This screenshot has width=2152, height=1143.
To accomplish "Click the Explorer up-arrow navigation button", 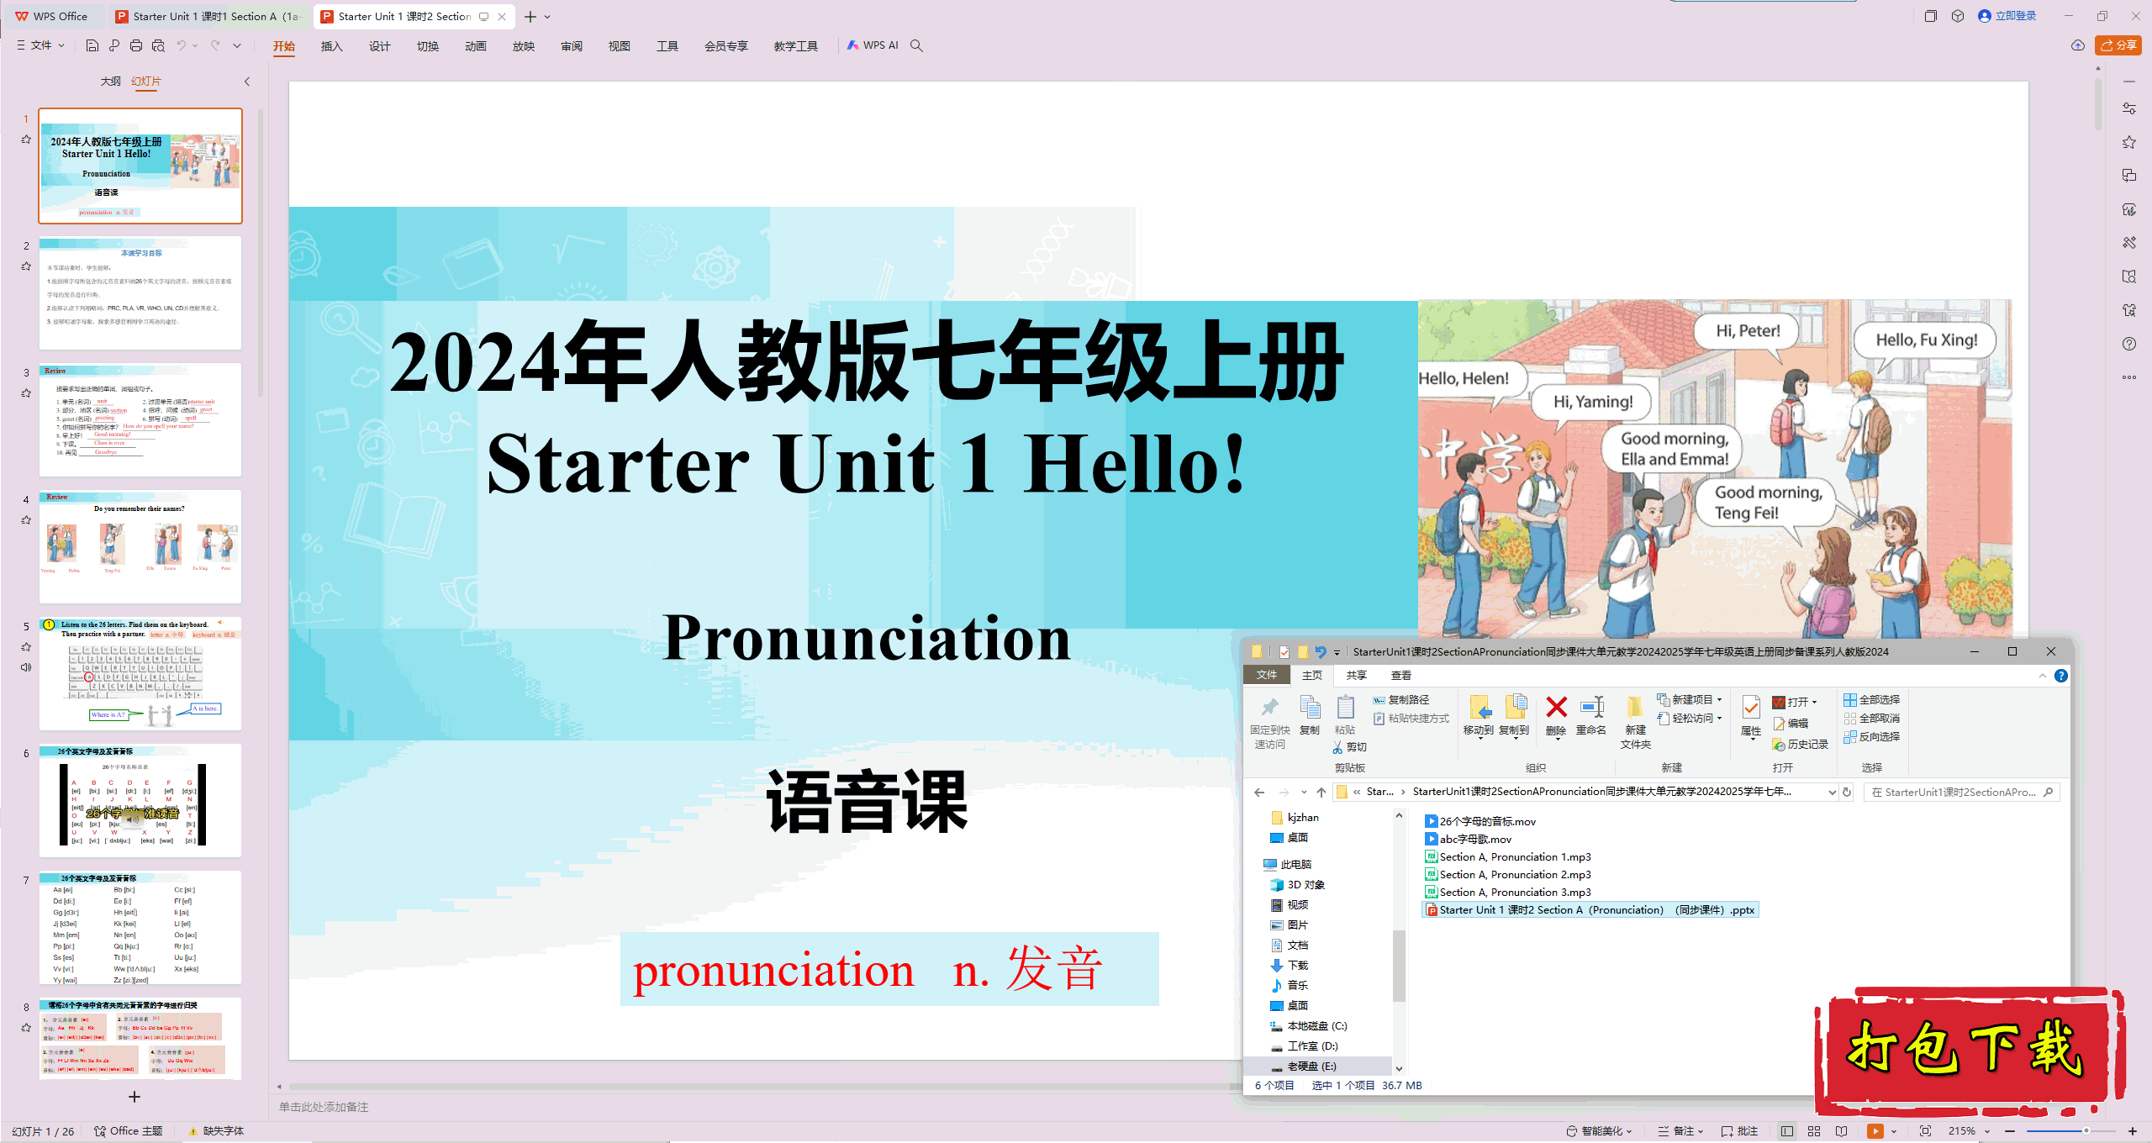I will pyautogui.click(x=1321, y=792).
